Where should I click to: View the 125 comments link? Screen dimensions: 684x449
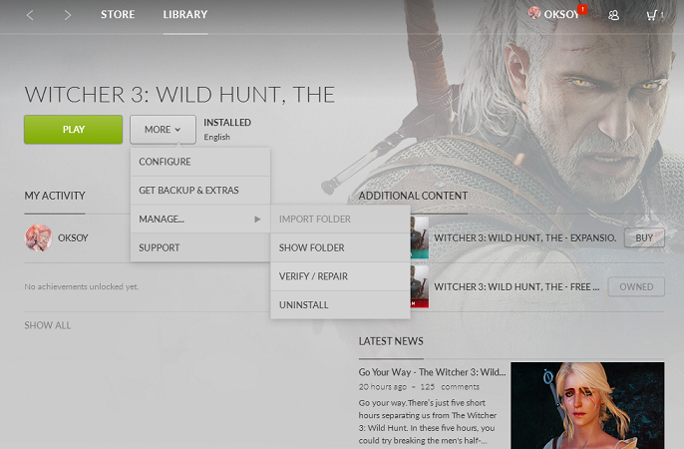click(450, 387)
